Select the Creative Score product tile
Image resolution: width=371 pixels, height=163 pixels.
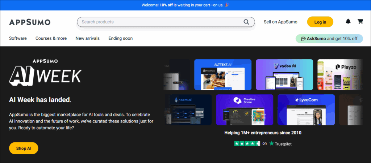click(245, 110)
